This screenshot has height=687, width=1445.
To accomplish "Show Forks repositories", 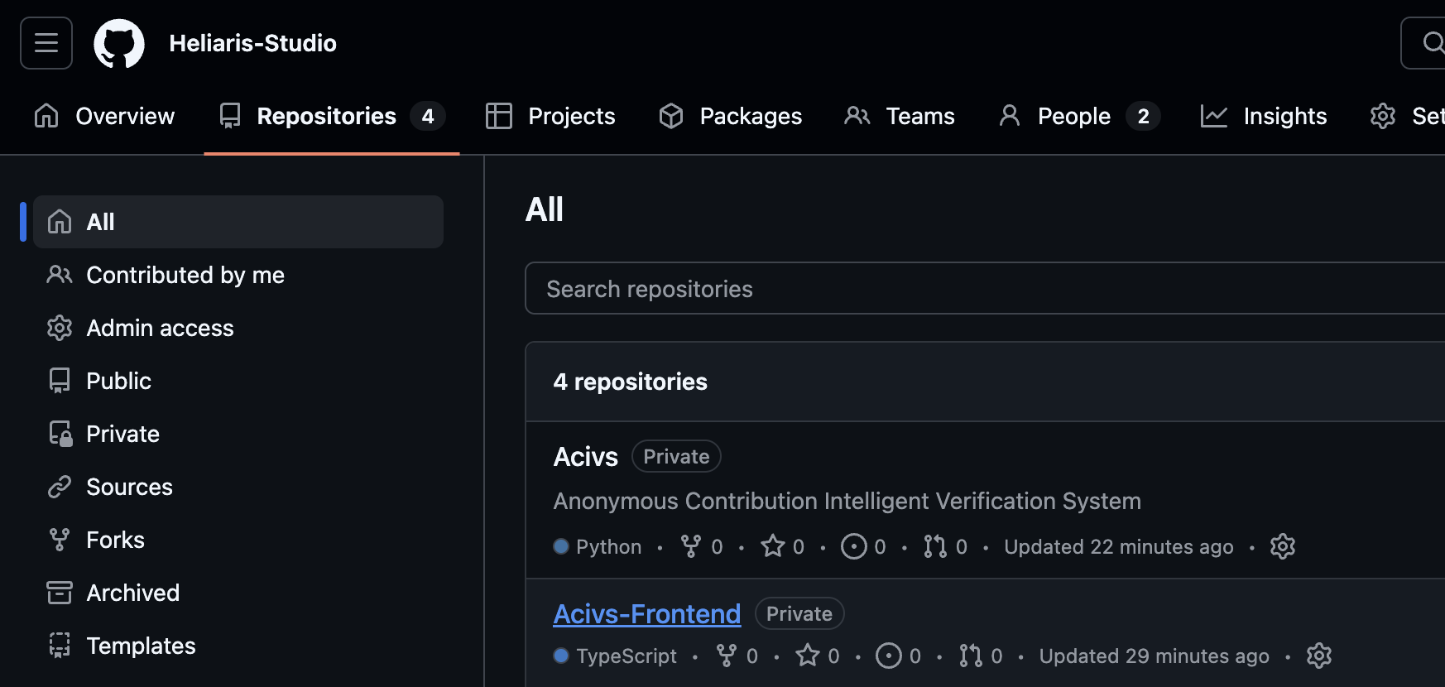I will click(x=238, y=540).
